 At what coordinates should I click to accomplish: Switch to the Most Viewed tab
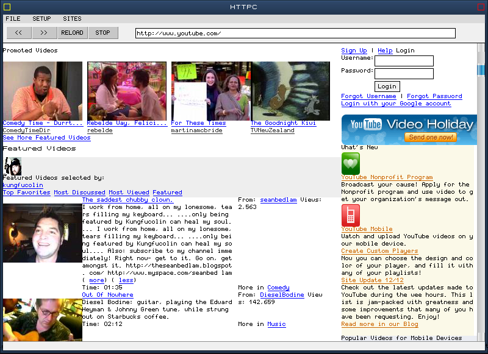coord(129,193)
